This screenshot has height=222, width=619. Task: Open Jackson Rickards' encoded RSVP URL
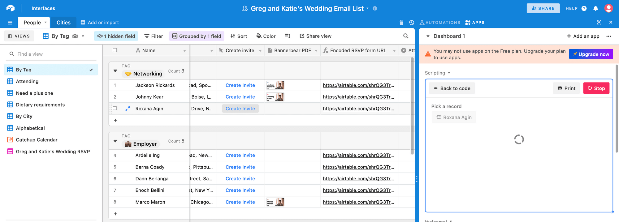click(358, 85)
